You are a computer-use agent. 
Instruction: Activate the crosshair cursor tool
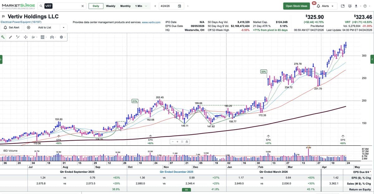(x=26, y=37)
